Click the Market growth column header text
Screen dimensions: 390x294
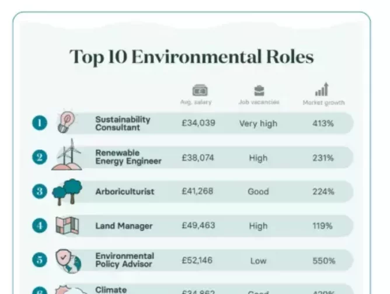pyautogui.click(x=323, y=103)
